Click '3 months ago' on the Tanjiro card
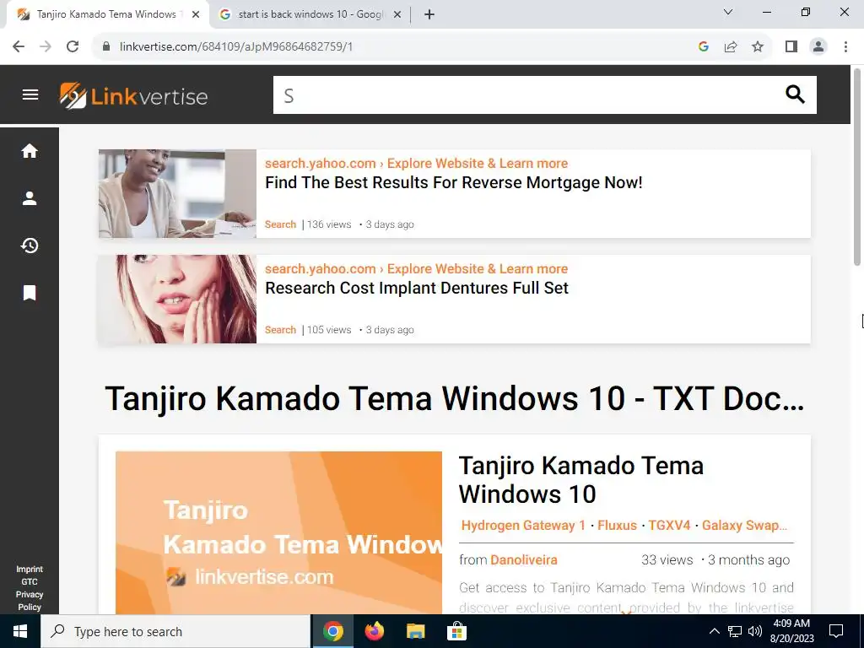864x648 pixels. tap(749, 560)
